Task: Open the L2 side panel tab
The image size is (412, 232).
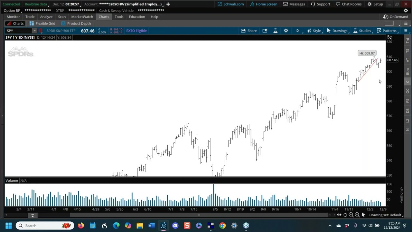Action: coord(407,121)
